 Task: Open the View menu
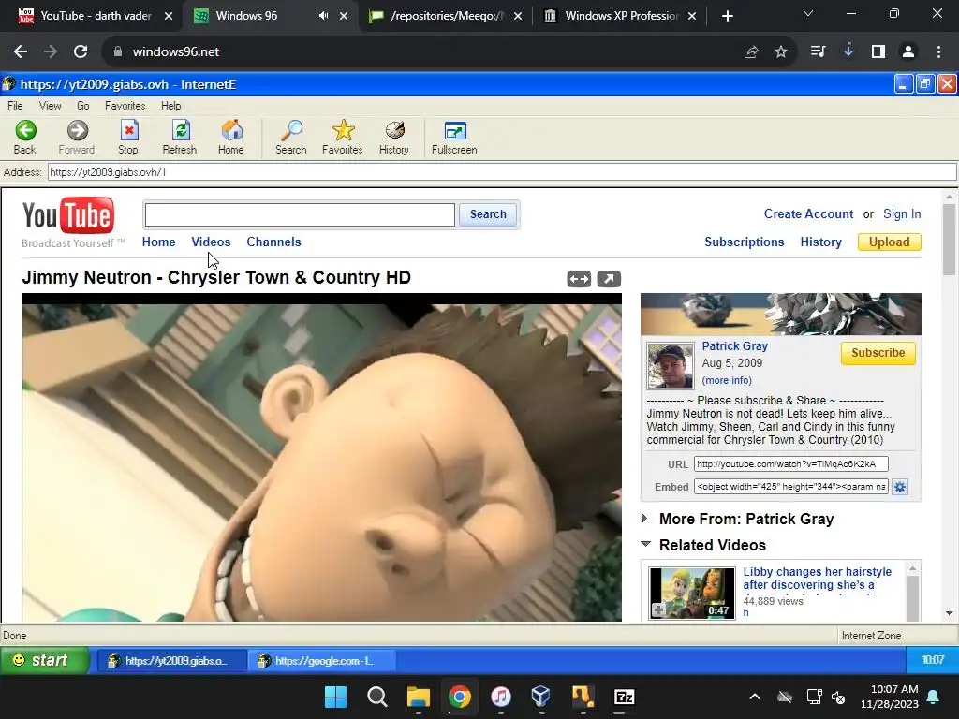tap(51, 106)
